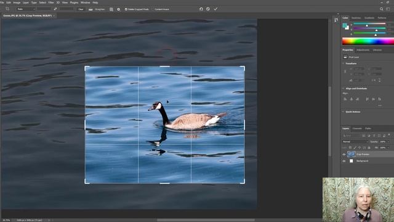This screenshot has height=222, width=394.
Task: Lock transparent pixels icon in Layers
Action: [350, 147]
